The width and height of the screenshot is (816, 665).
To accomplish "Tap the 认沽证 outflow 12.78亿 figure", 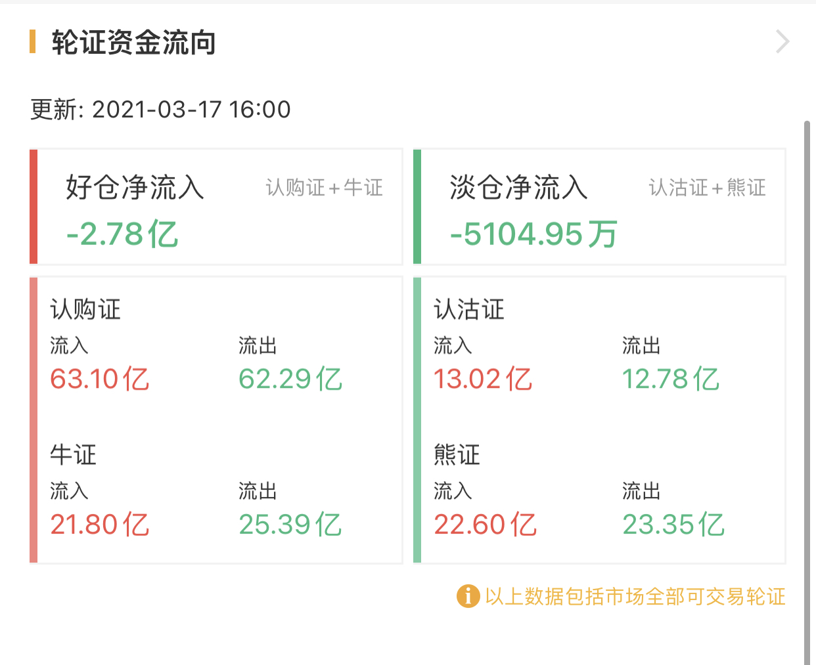I will tap(671, 379).
